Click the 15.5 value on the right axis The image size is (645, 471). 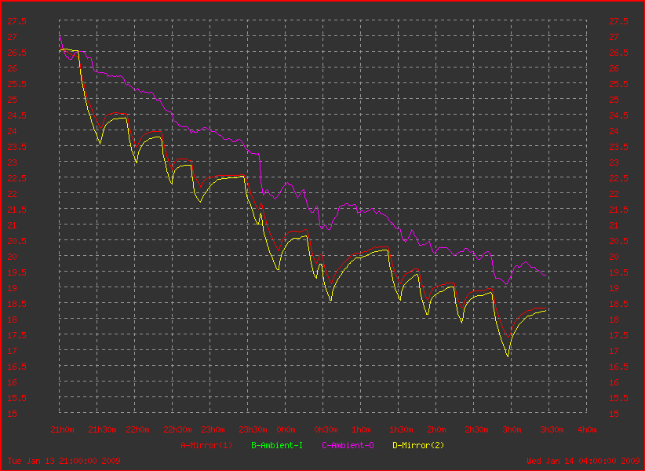click(618, 398)
